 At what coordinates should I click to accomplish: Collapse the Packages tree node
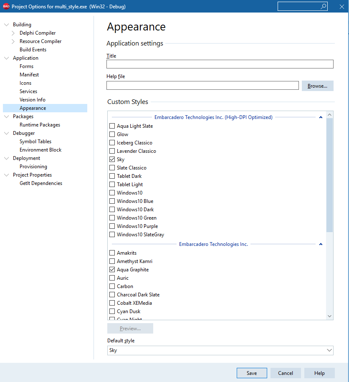[7, 116]
